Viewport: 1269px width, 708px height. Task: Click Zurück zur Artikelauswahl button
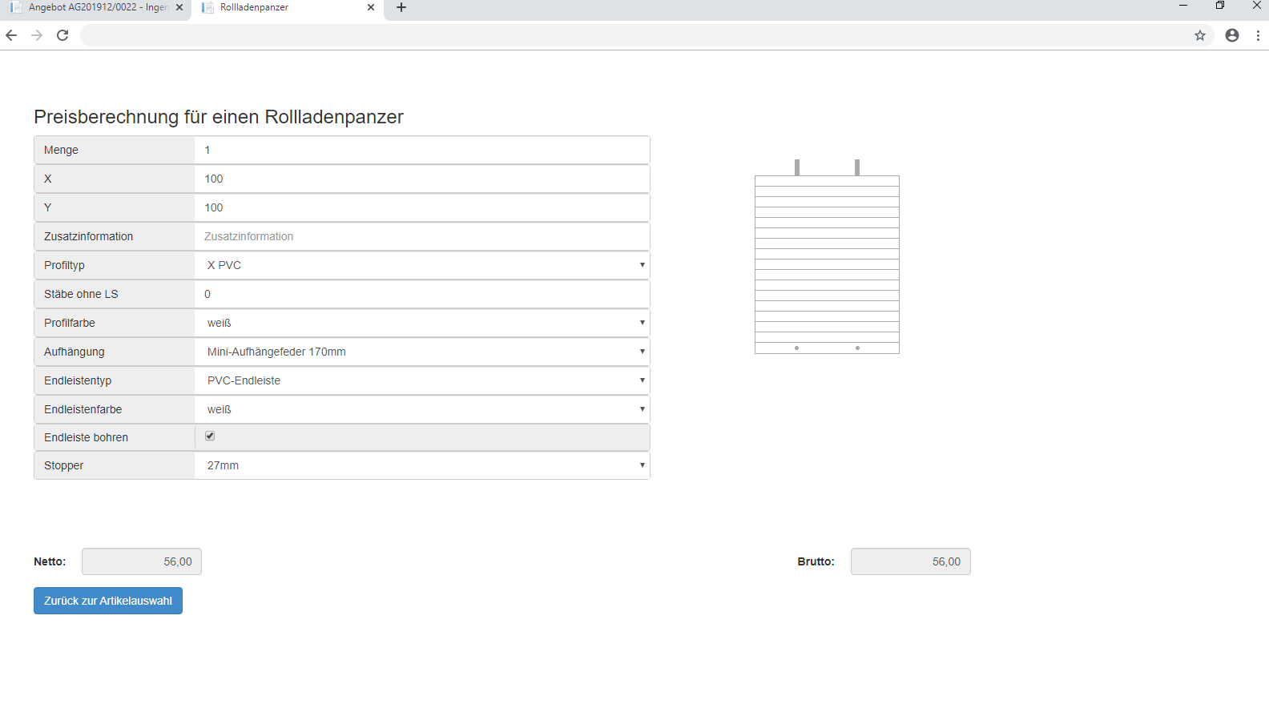coord(108,601)
